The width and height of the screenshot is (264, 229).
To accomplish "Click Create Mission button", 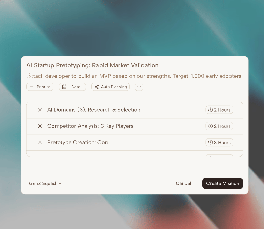I will pyautogui.click(x=223, y=183).
